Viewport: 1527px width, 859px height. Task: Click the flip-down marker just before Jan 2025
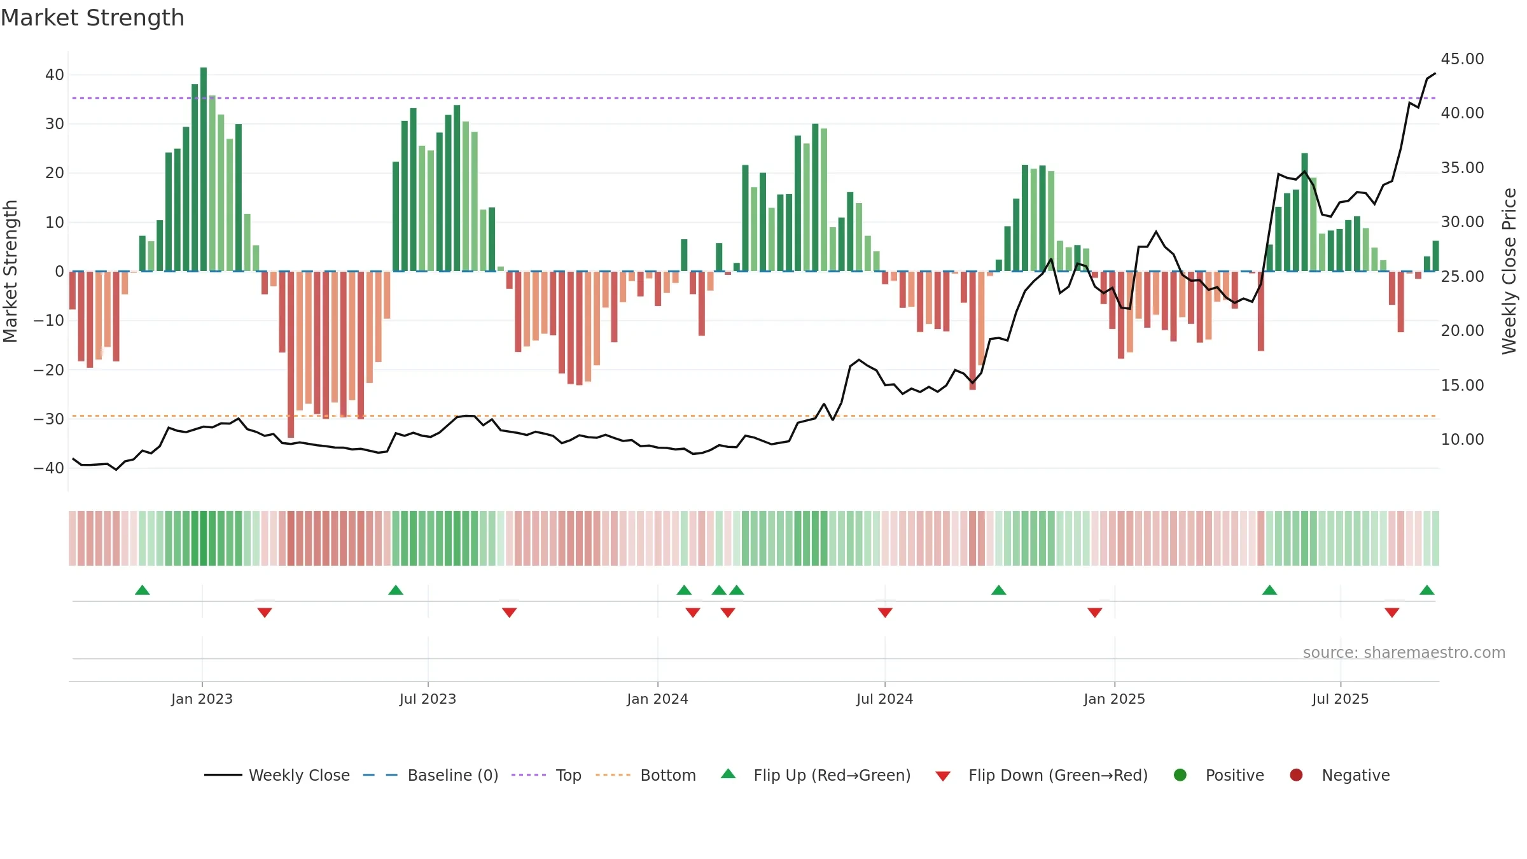(1095, 612)
